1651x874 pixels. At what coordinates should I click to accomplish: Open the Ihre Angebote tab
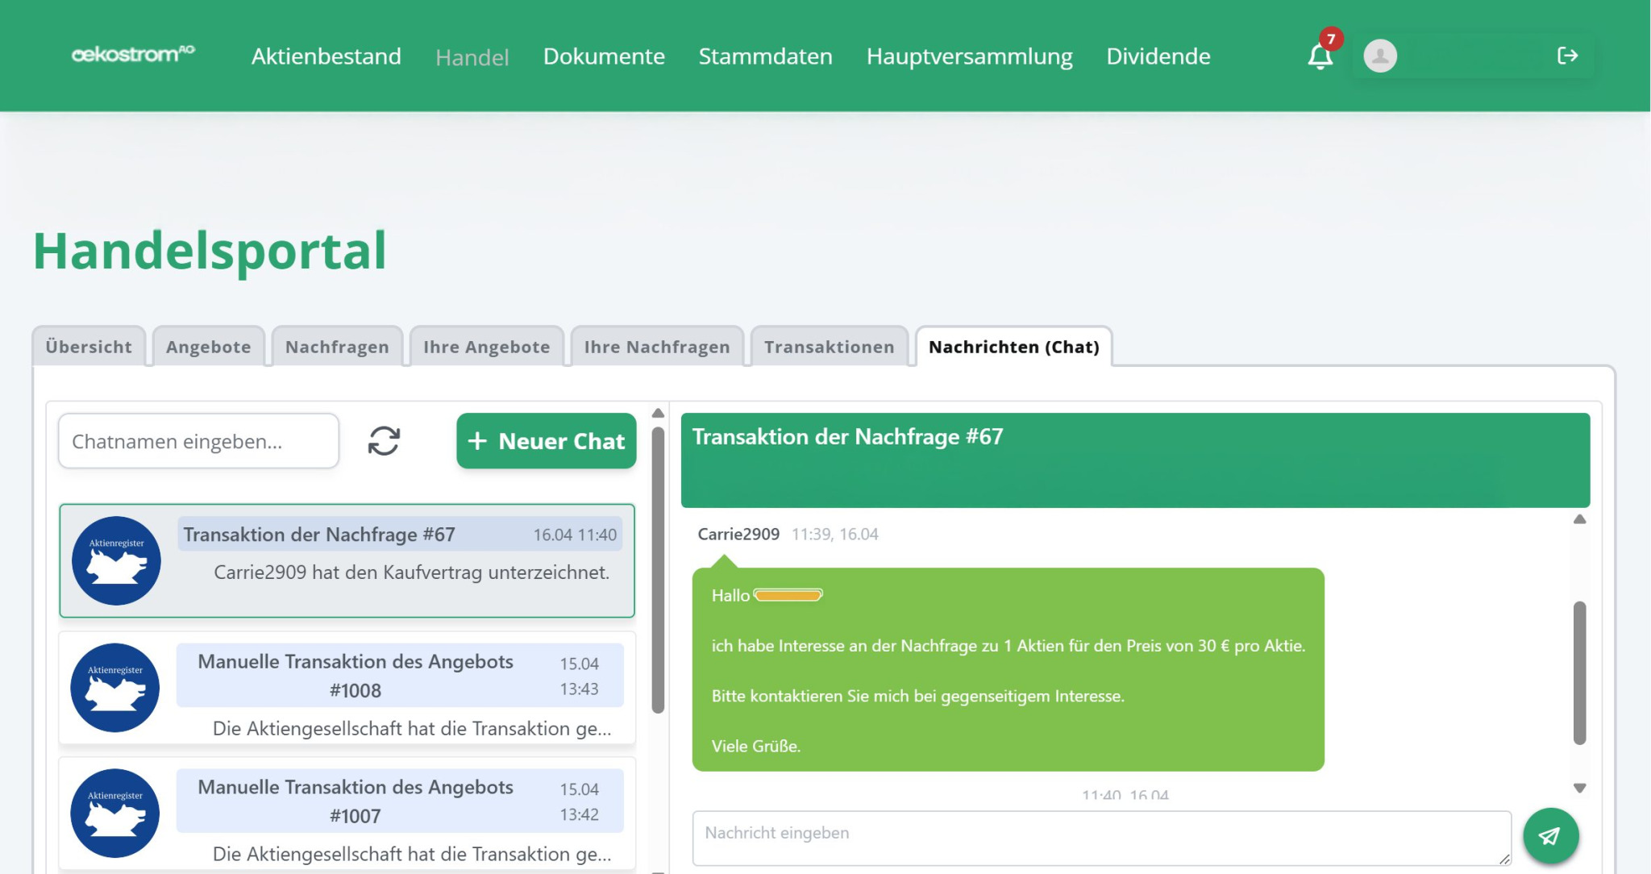click(x=486, y=347)
